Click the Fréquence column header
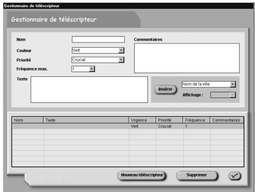This screenshot has width=255, height=192. [196, 120]
